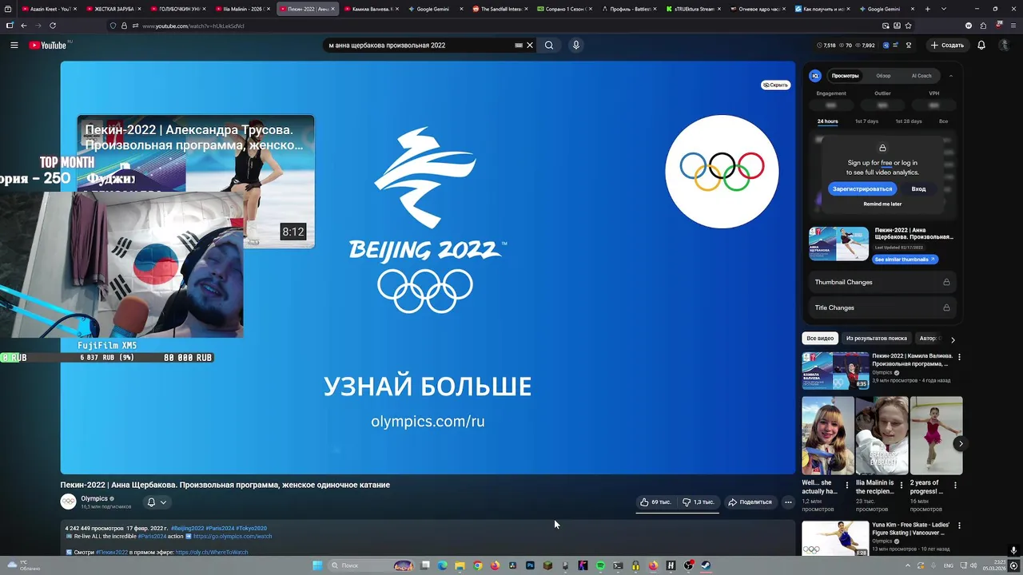Click the browser address bar URL

tap(193, 26)
